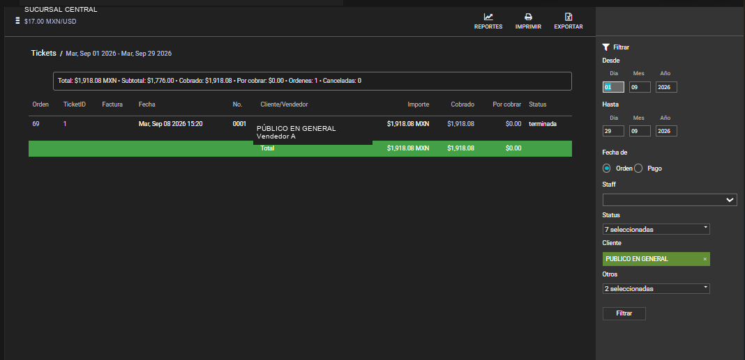Click the Por cobrar column header
The width and height of the screenshot is (745, 360).
point(507,104)
